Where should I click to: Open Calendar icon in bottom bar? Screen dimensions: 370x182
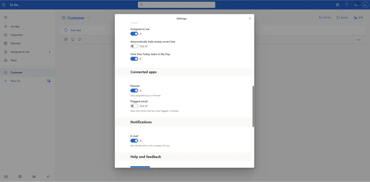[x=20, y=177]
